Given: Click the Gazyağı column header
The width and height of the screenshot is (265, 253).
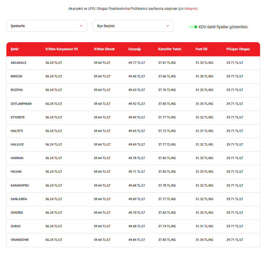Looking at the screenshot, I should pyautogui.click(x=135, y=49).
